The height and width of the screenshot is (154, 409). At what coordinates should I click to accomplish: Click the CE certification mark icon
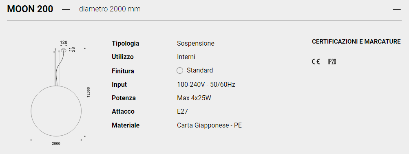[x=316, y=62]
